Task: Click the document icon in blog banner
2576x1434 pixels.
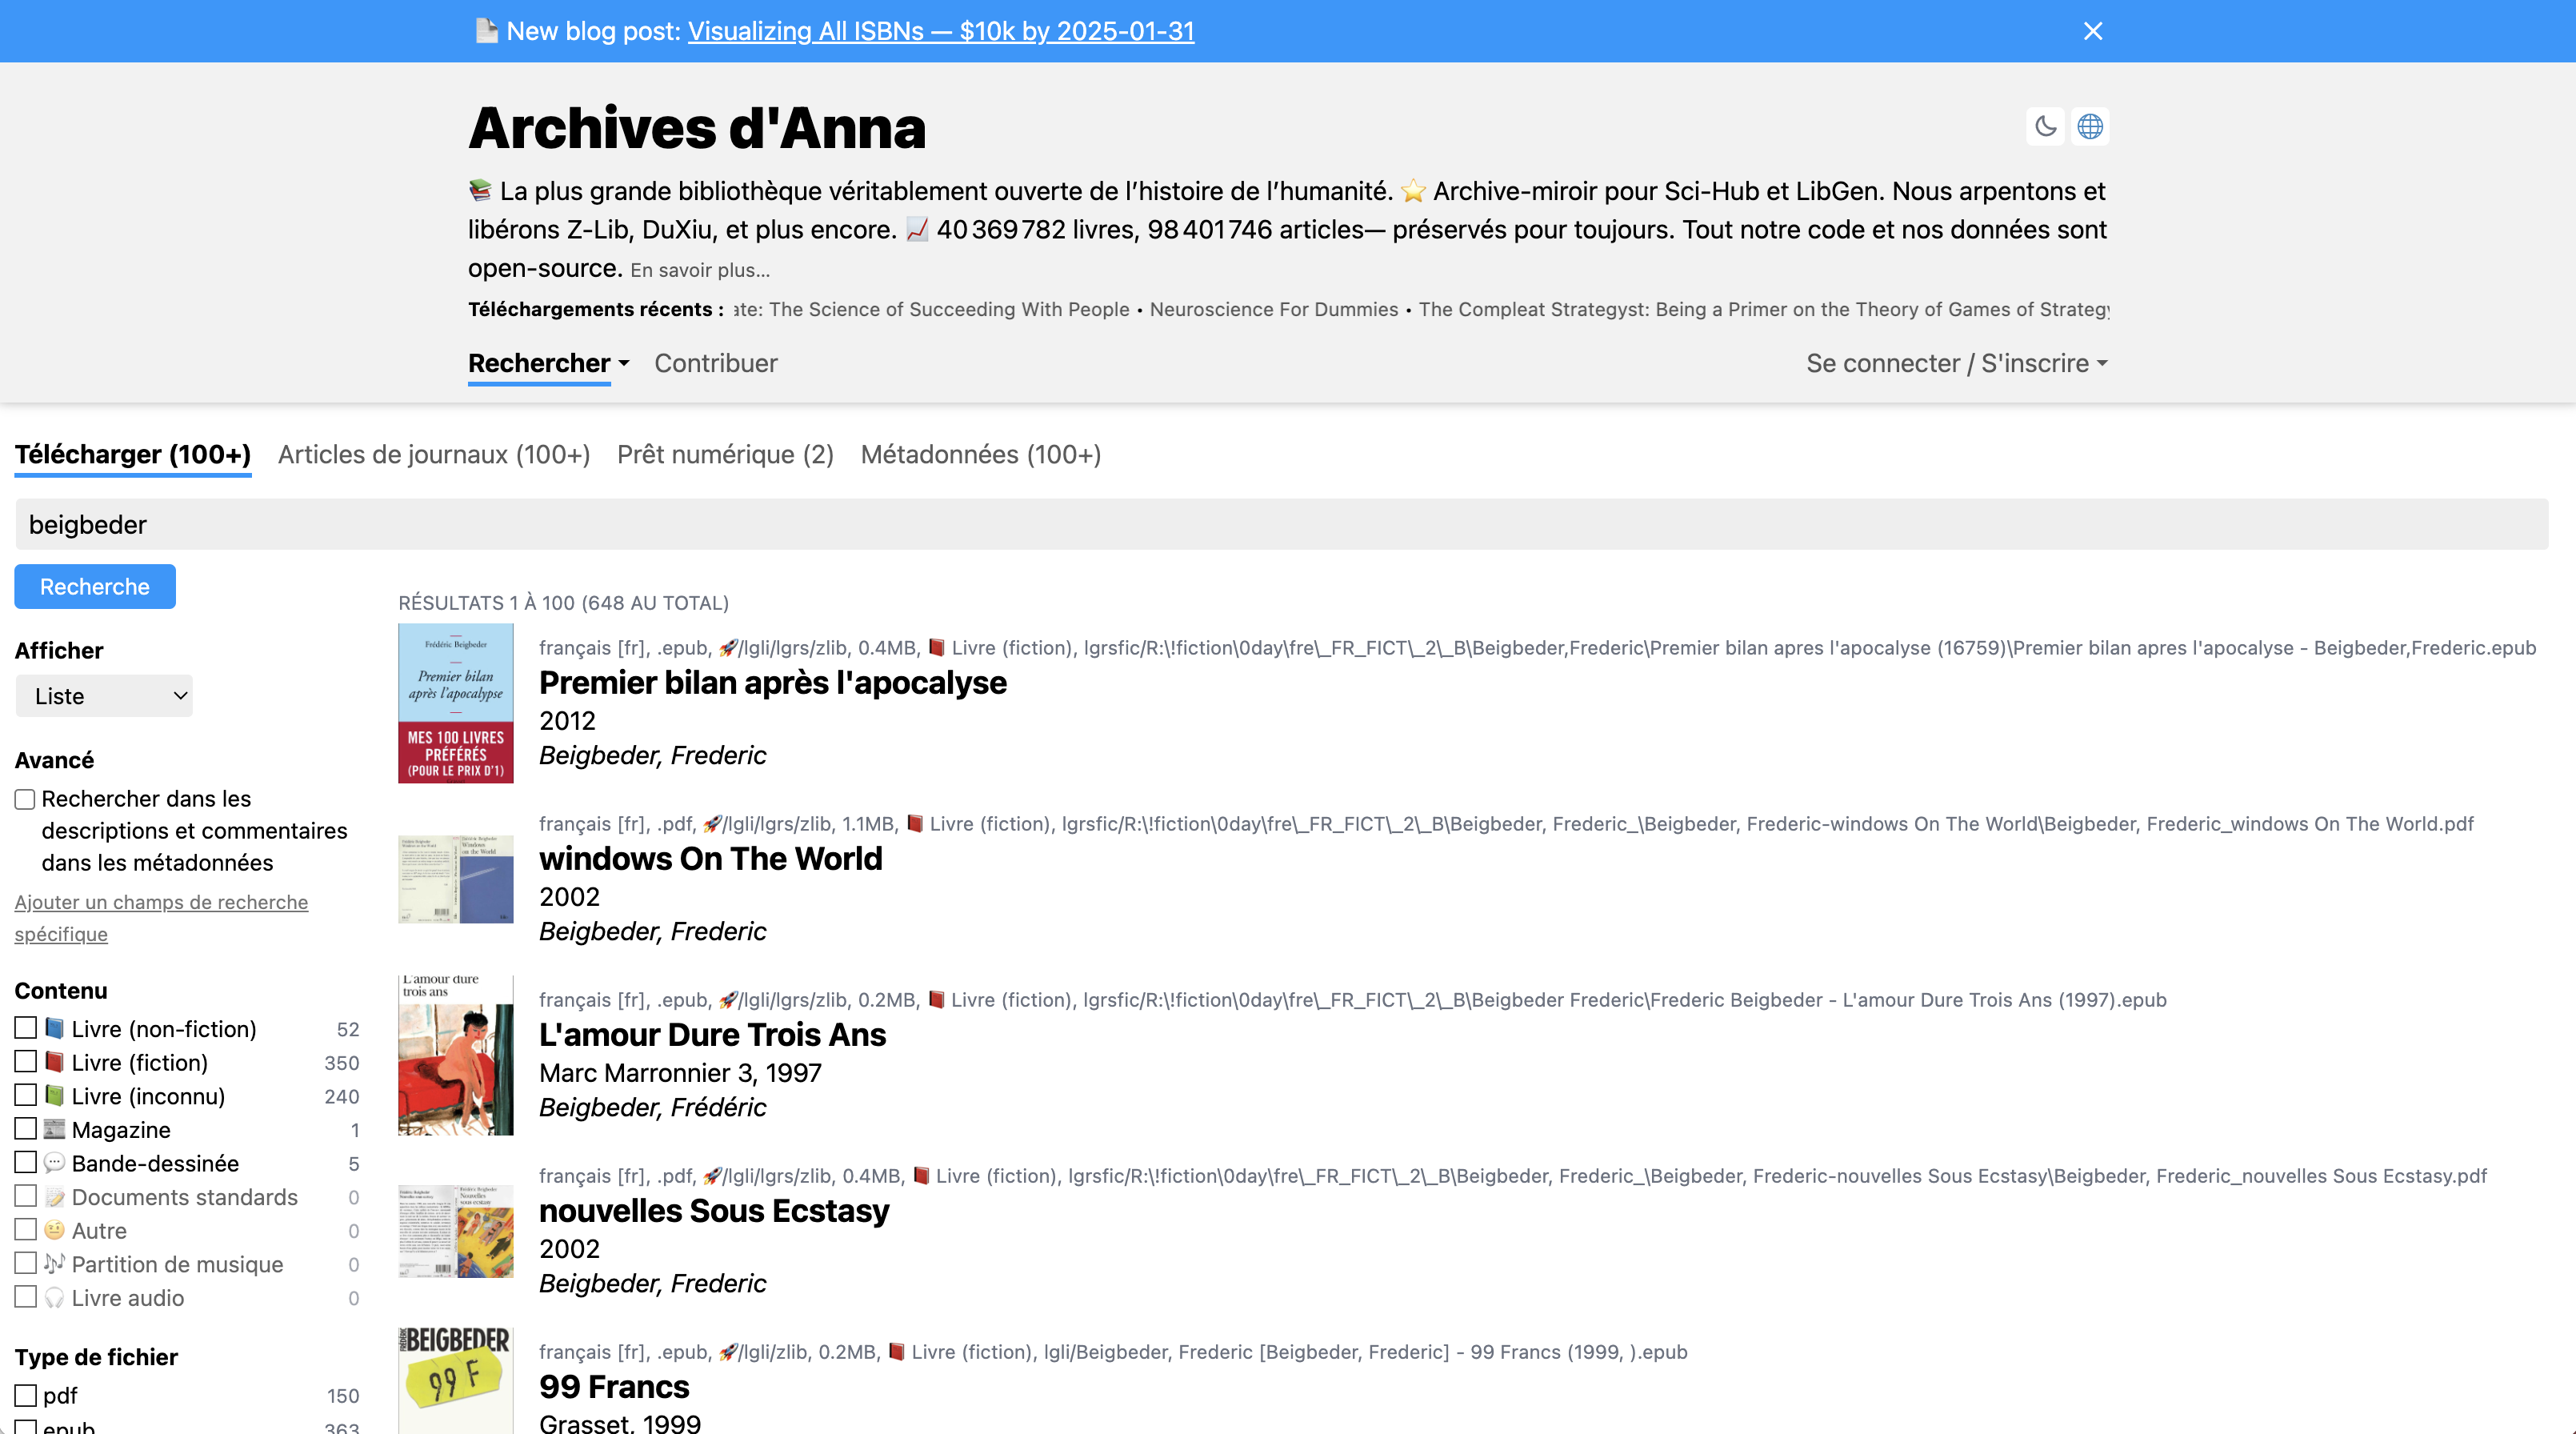Action: point(486,31)
